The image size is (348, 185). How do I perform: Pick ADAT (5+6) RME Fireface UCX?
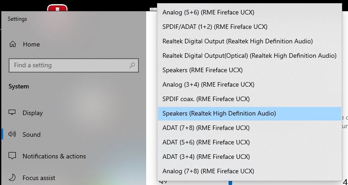coord(206,142)
